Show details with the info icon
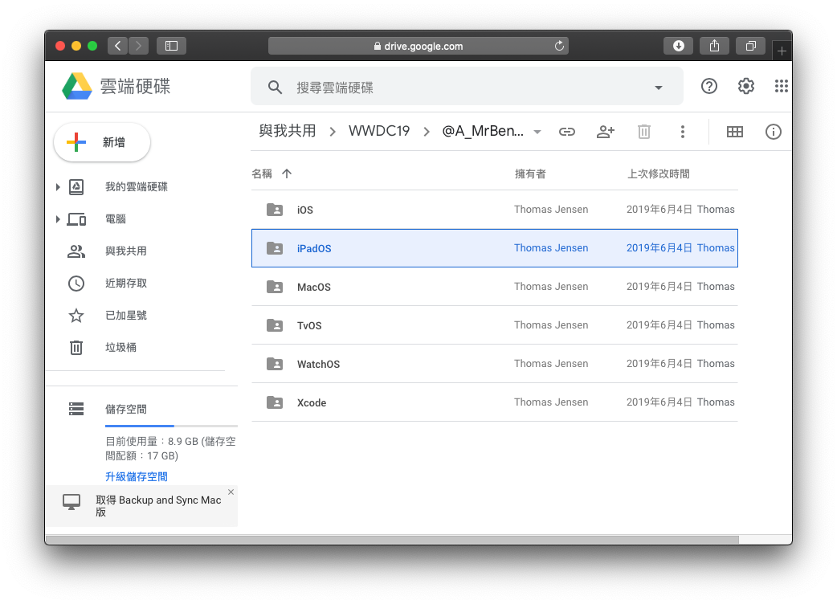The image size is (837, 604). tap(773, 131)
